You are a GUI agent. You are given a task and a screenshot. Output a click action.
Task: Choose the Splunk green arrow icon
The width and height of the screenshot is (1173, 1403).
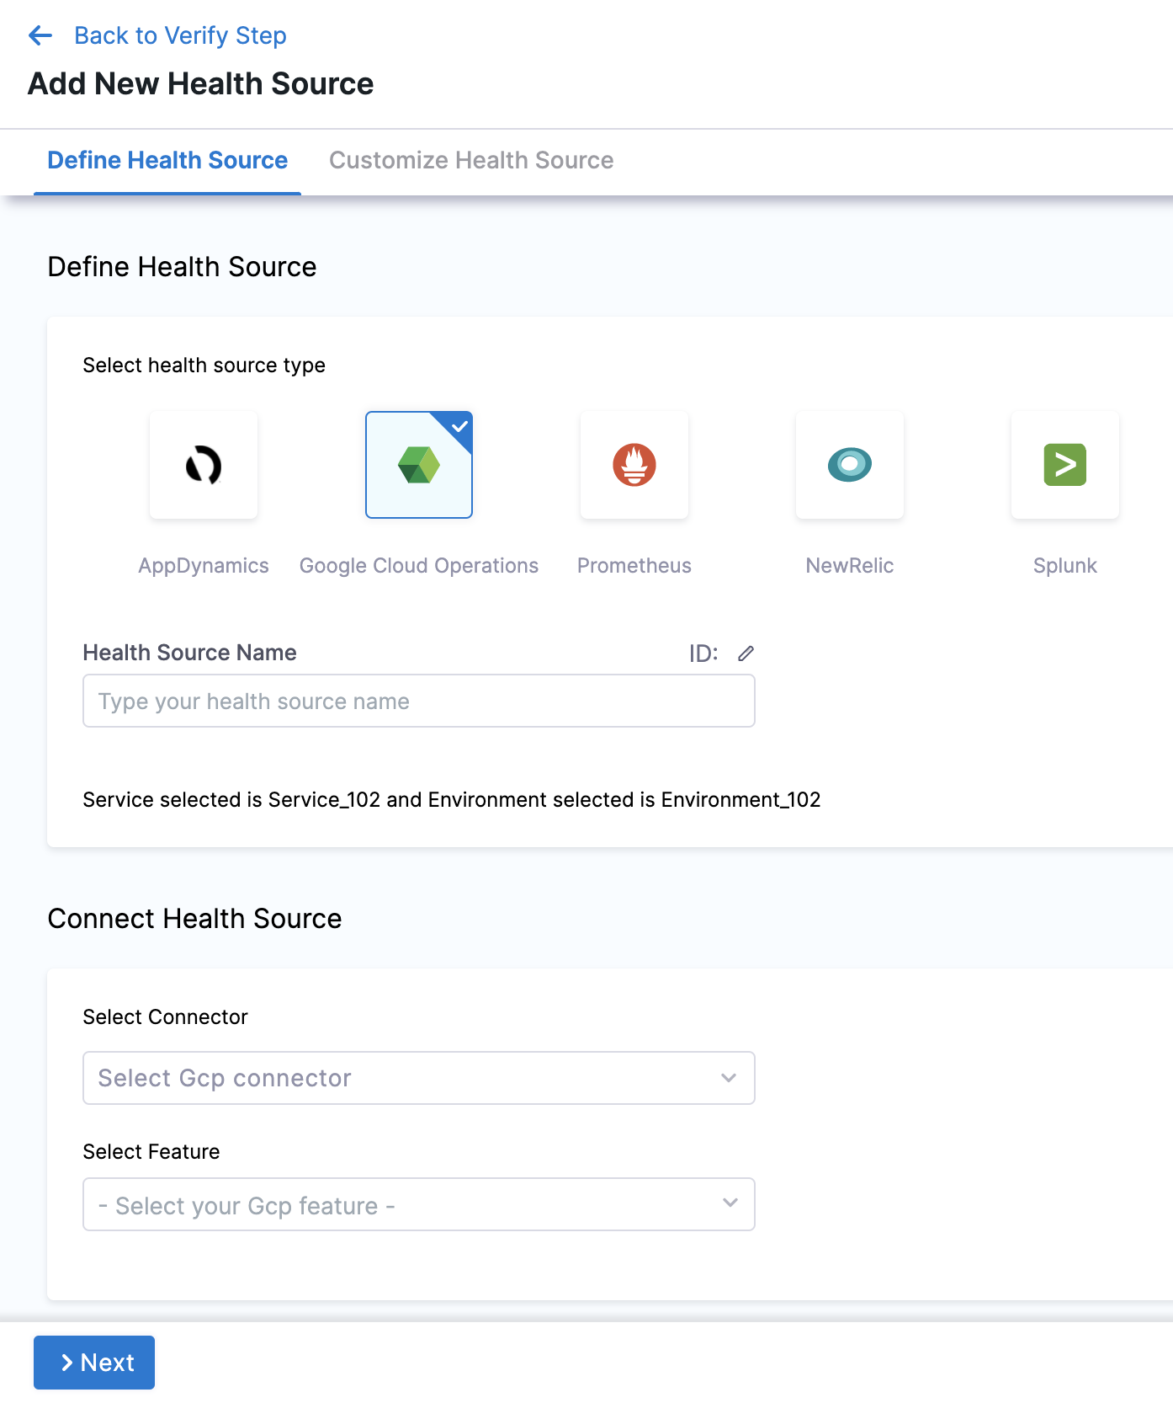tap(1065, 465)
